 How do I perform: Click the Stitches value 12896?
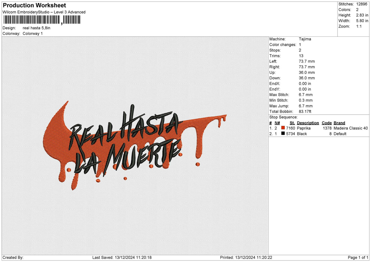362,4
